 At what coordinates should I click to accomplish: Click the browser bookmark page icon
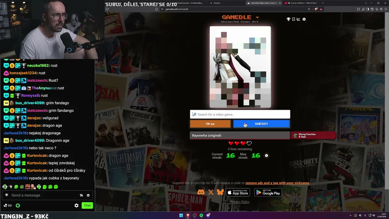click(x=157, y=9)
